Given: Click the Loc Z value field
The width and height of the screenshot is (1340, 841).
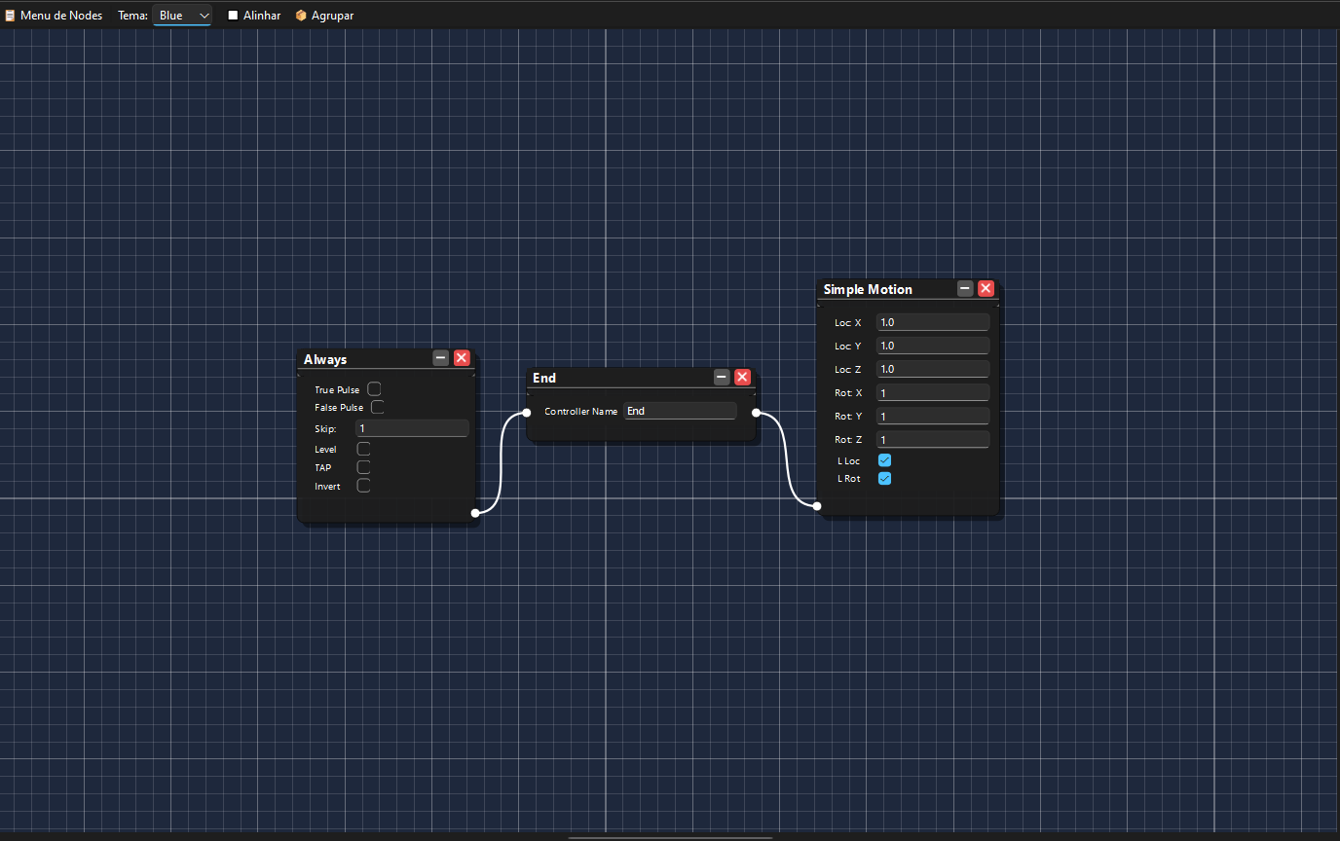Looking at the screenshot, I should (x=933, y=369).
